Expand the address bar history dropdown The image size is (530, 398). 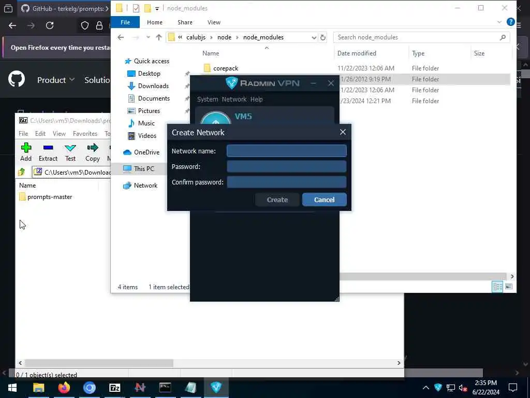click(x=314, y=37)
